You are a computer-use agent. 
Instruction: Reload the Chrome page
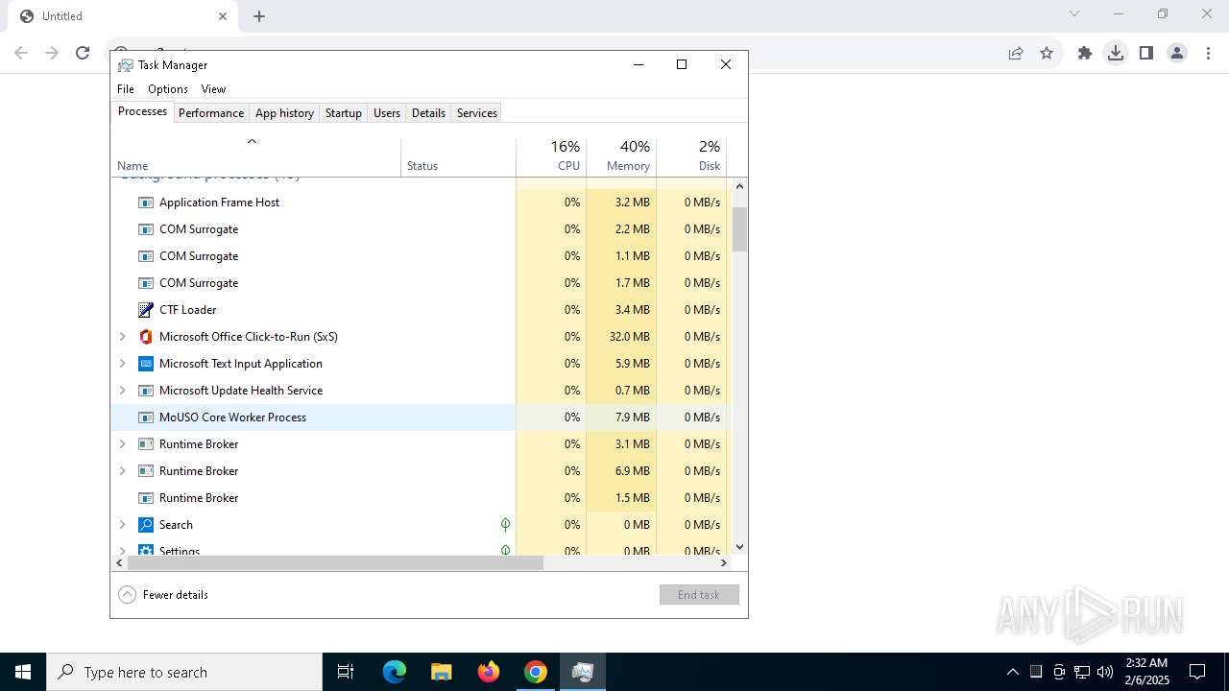pos(83,53)
